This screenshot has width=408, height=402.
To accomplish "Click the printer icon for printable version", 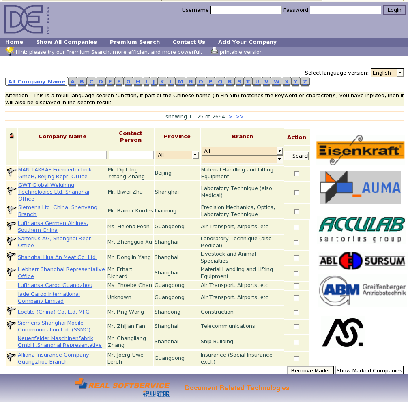I will [214, 51].
